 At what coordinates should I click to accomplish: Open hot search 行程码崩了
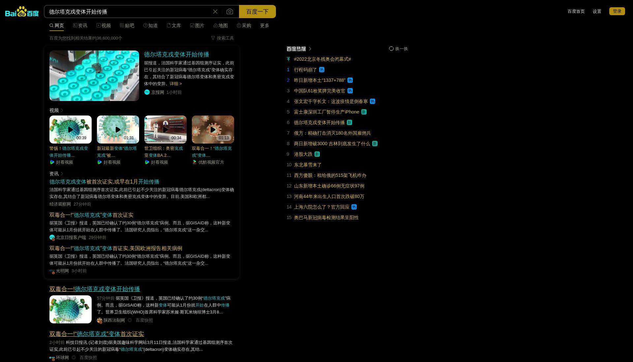305,70
